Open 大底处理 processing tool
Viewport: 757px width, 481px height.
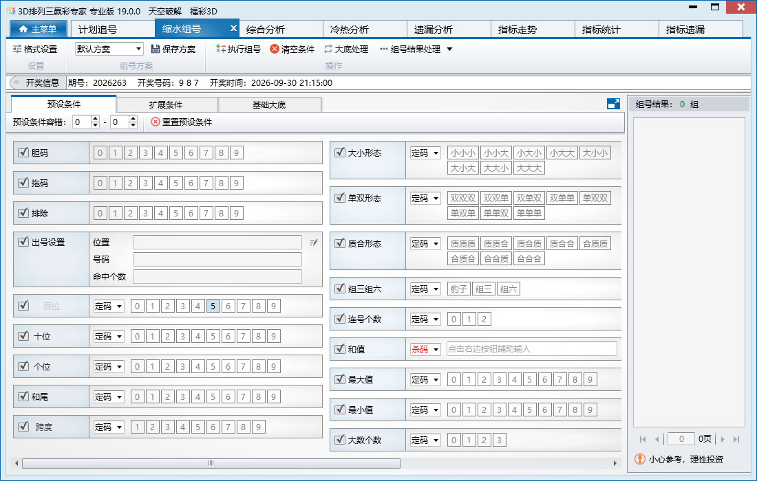[x=345, y=49]
